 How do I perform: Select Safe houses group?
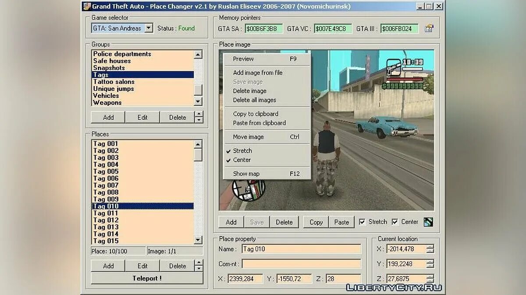143,61
